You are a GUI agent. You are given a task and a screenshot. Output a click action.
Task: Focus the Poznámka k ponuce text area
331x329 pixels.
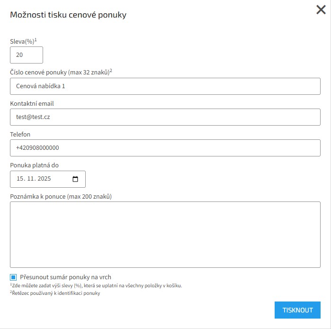[165, 235]
